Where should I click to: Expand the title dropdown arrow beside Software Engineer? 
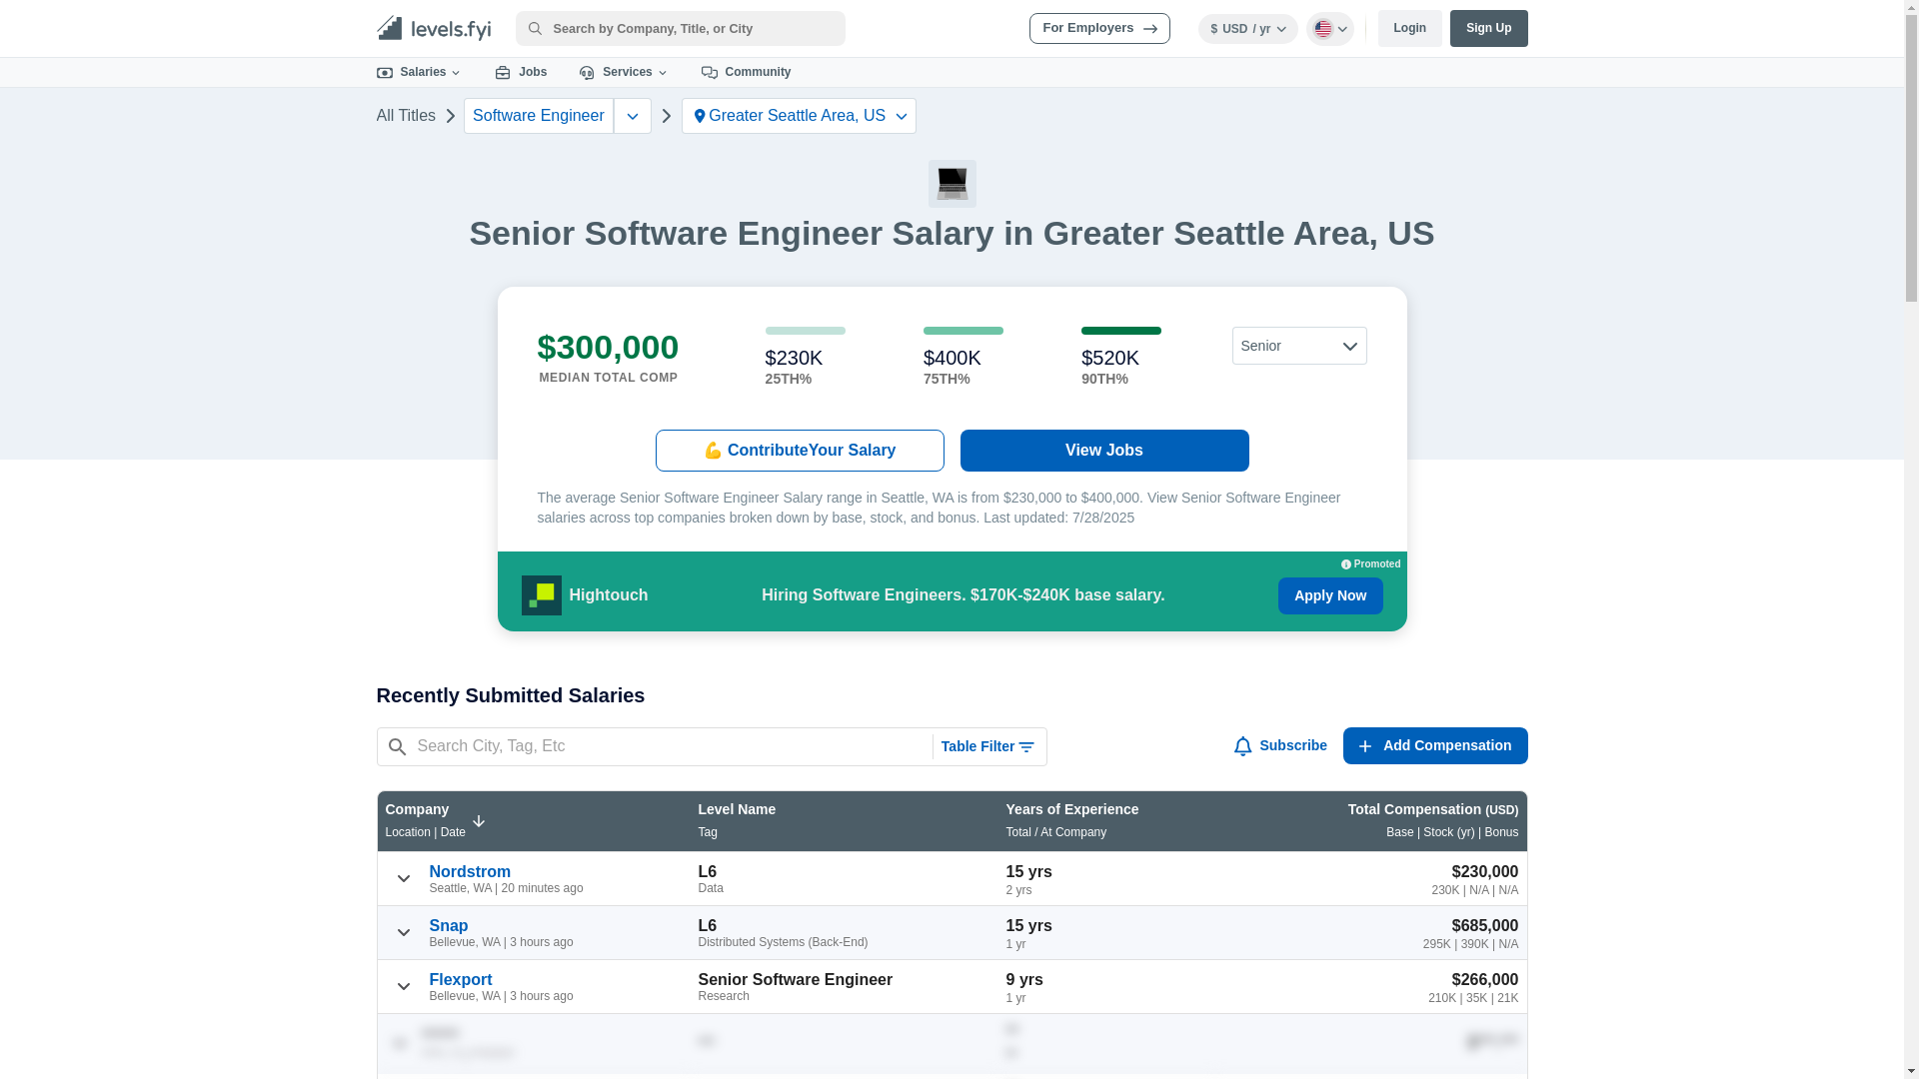[633, 116]
